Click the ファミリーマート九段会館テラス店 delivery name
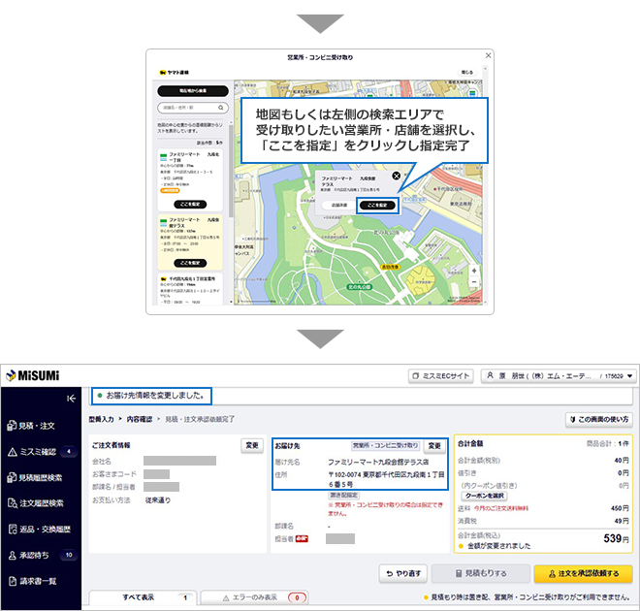 pos(378,462)
